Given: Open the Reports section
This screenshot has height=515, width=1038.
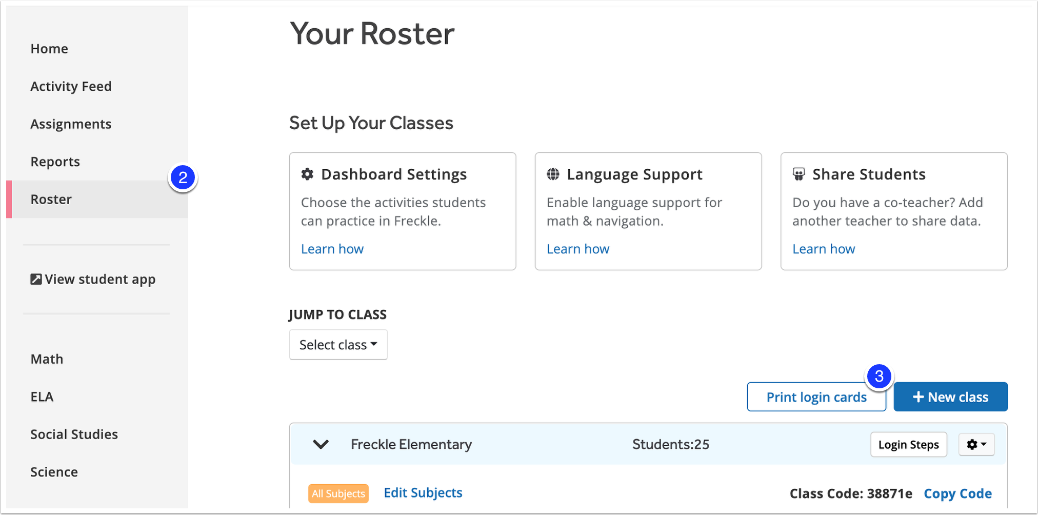Looking at the screenshot, I should [x=55, y=162].
